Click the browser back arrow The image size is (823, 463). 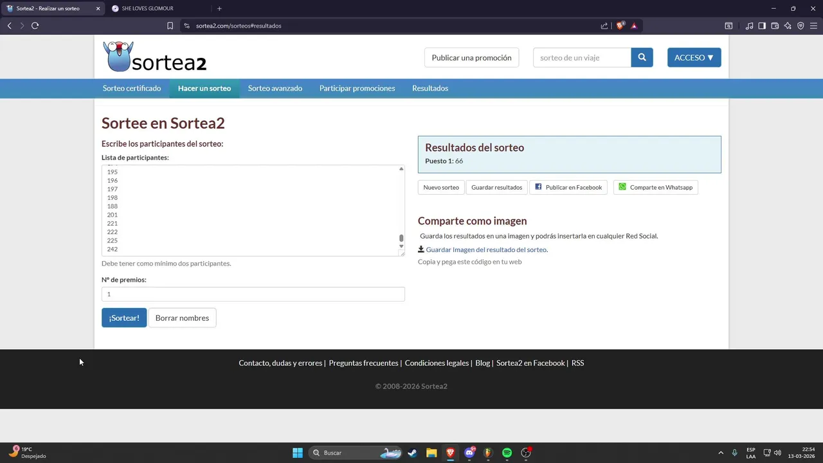click(9, 26)
